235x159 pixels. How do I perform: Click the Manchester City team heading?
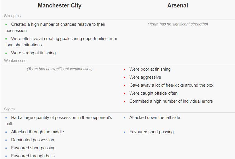pyautogui.click(x=60, y=5)
